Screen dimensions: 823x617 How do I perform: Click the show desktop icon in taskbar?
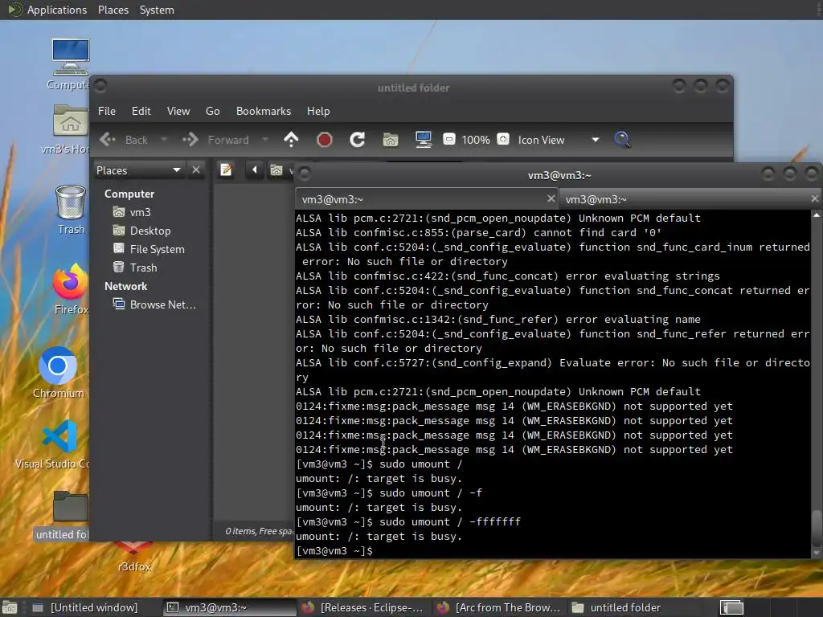pyautogui.click(x=10, y=607)
